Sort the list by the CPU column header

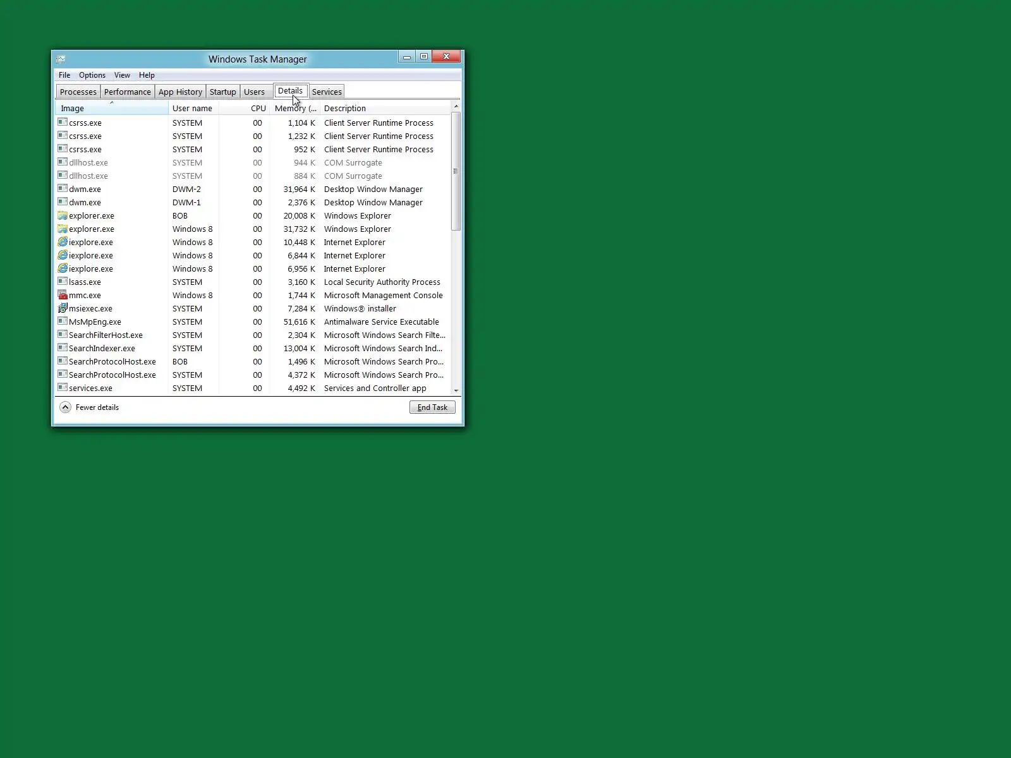click(245, 108)
